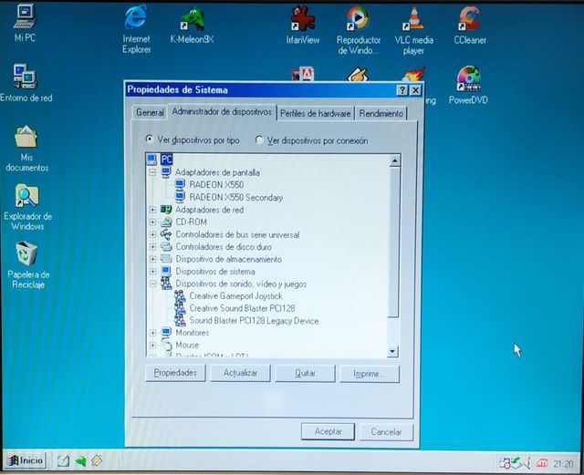Click the Sound Blaster PCI128 Legacy Device icon

pyautogui.click(x=181, y=321)
